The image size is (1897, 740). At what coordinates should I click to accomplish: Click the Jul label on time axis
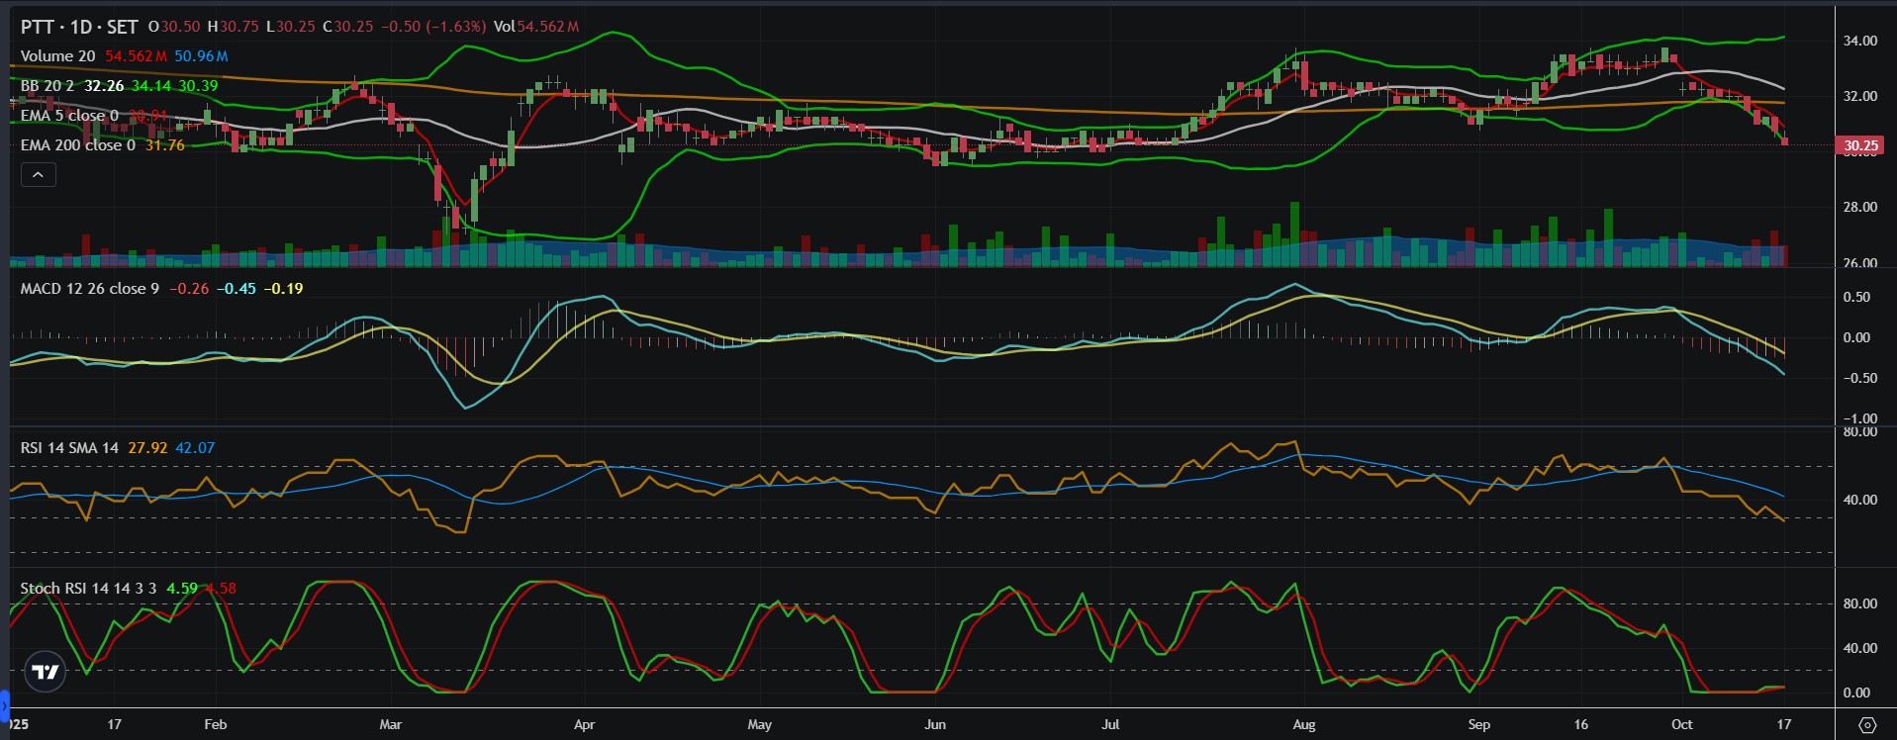pyautogui.click(x=1110, y=724)
